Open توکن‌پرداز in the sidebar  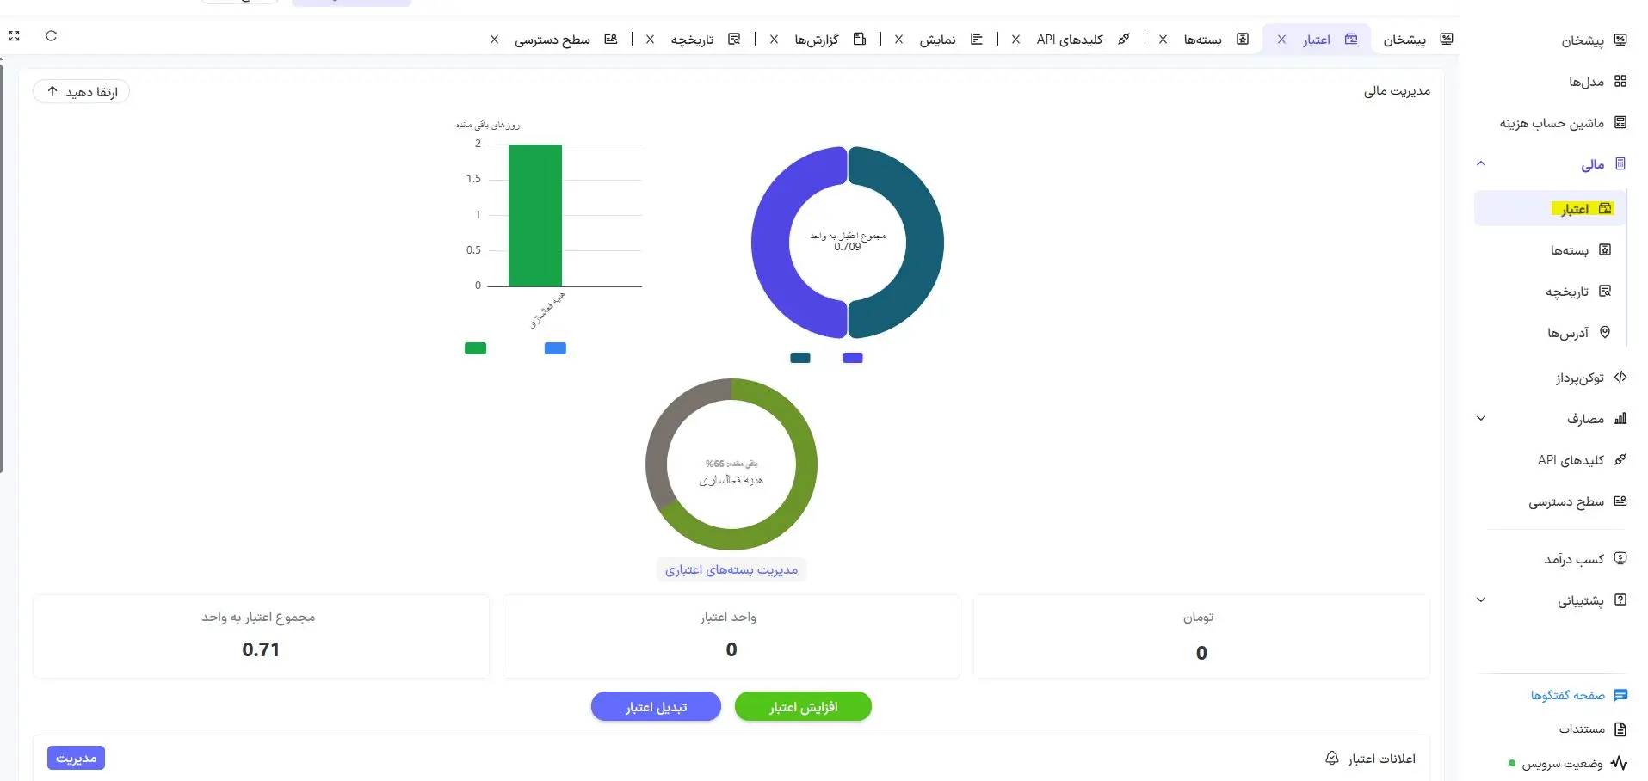[x=1590, y=378]
